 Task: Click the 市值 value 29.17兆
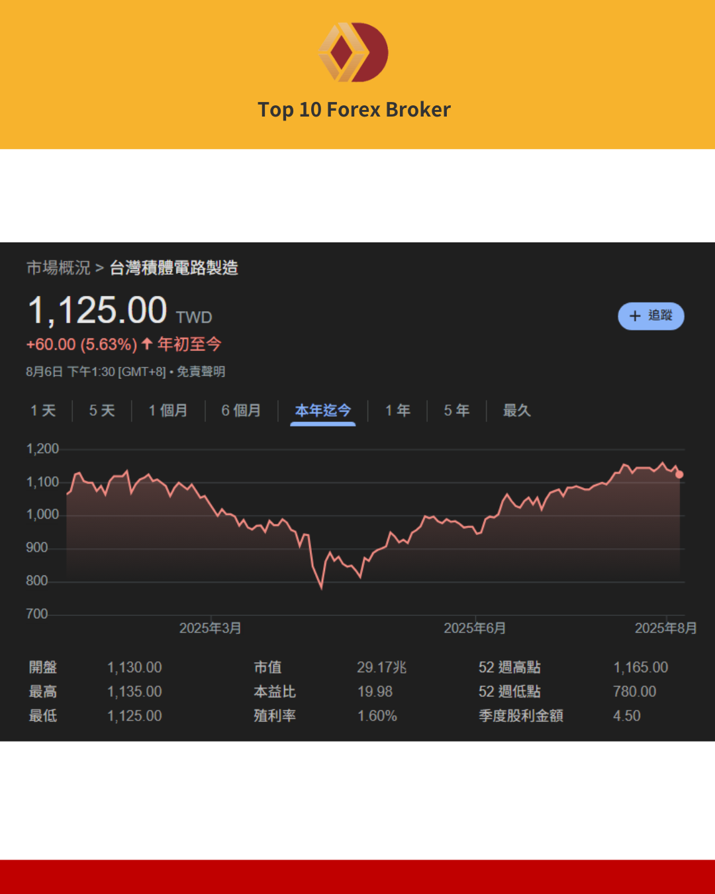[382, 668]
